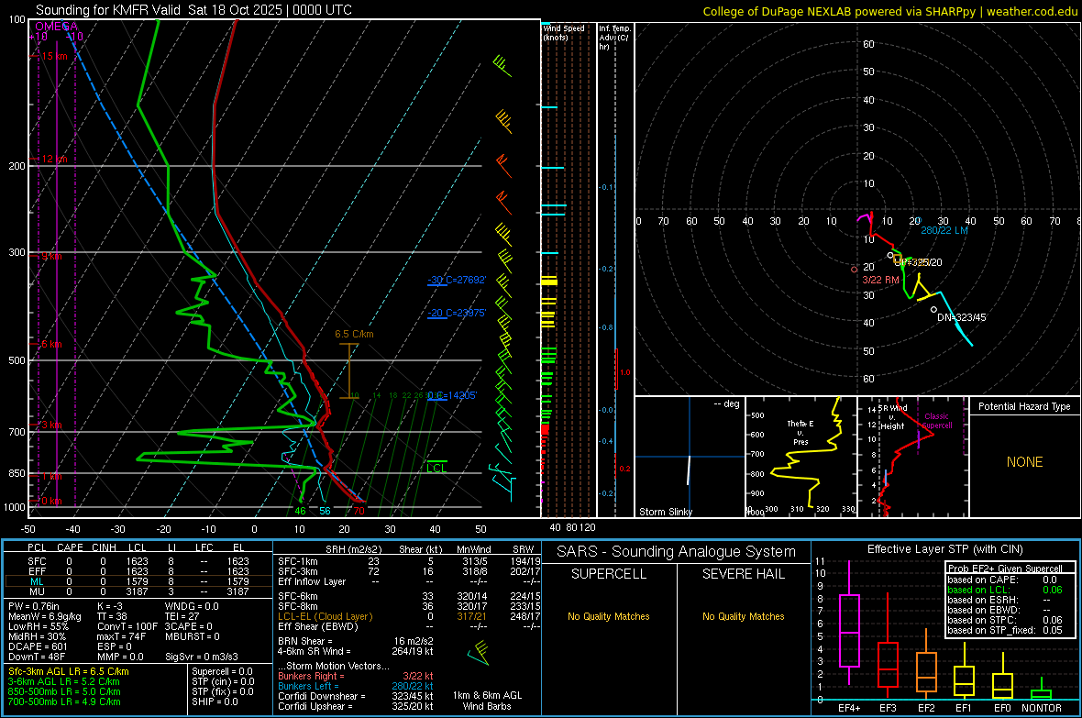Click the 'UP=325/20' hodograph label

[x=918, y=262]
